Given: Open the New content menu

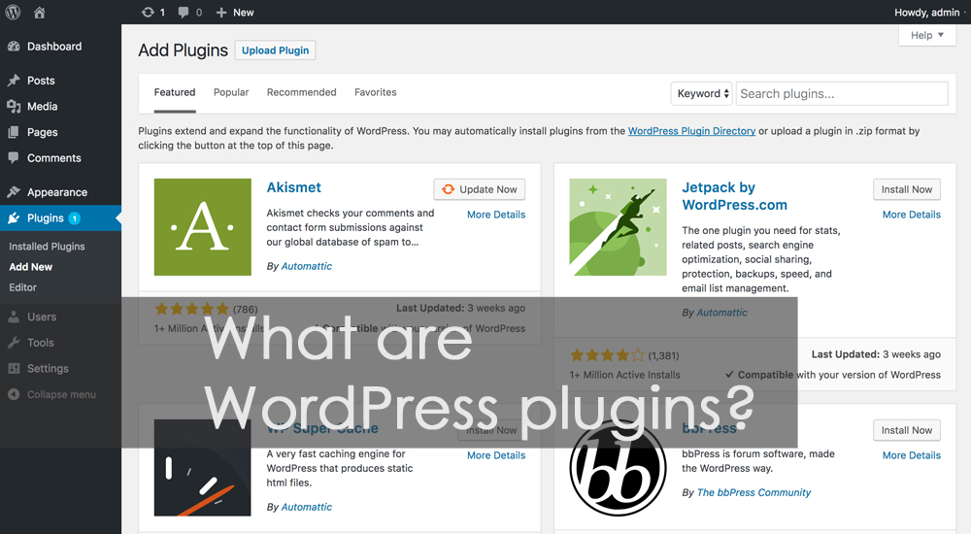Looking at the screenshot, I should 235,12.
